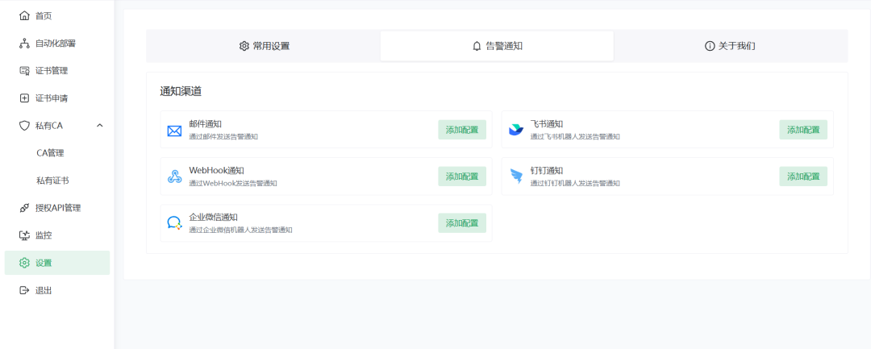The height and width of the screenshot is (349, 871).
Task: Add configuration for 飞书通知
Action: [803, 130]
